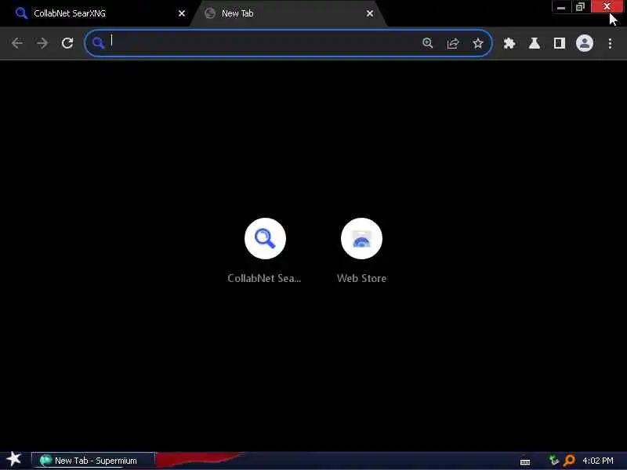Switch to the CollabNet SearXNG tab
The height and width of the screenshot is (470, 627).
[95, 13]
